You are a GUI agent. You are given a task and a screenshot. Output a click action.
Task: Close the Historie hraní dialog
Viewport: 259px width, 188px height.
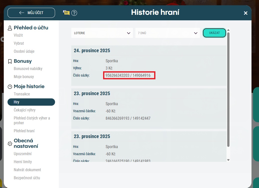point(245,13)
